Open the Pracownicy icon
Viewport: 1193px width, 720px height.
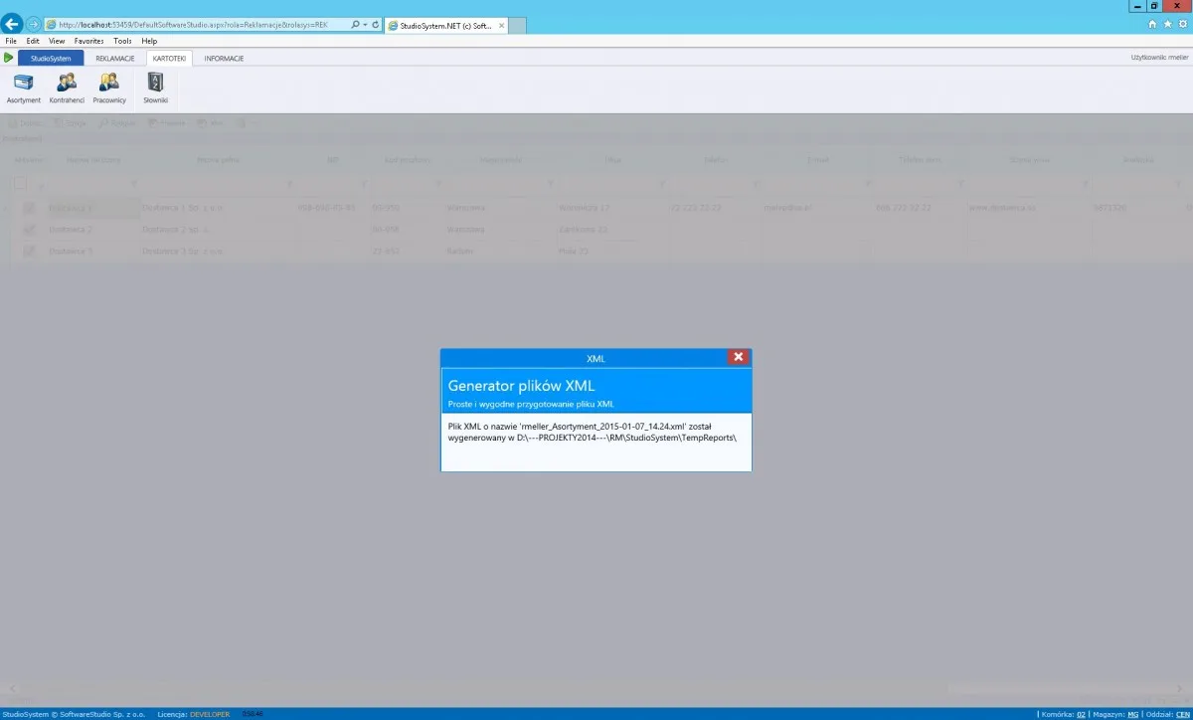click(x=109, y=88)
